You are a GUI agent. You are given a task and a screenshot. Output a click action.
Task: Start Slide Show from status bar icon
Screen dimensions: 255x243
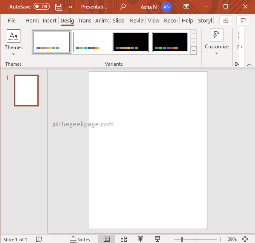[157, 239]
